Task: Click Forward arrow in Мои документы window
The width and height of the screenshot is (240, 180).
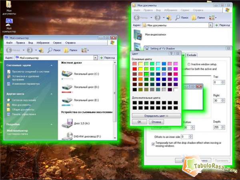Action: click(157, 18)
